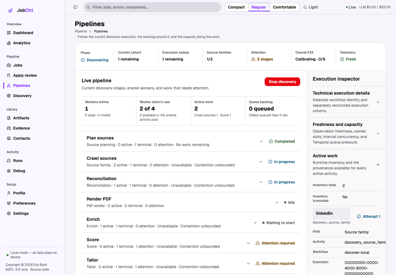Image resolution: width=396 pixels, height=275 pixels.
Task: Select Comfortable density
Action: point(284,7)
